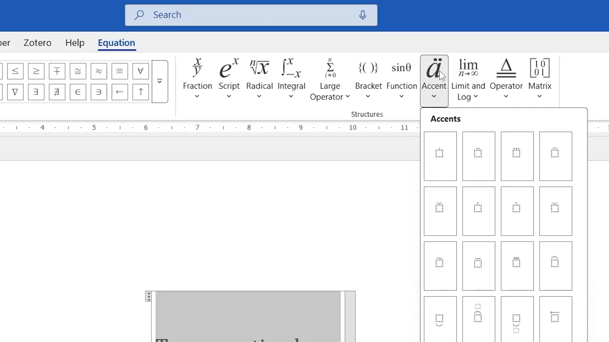Insert the contains as member (∋) symbol
This screenshot has width=609, height=342.
[99, 92]
